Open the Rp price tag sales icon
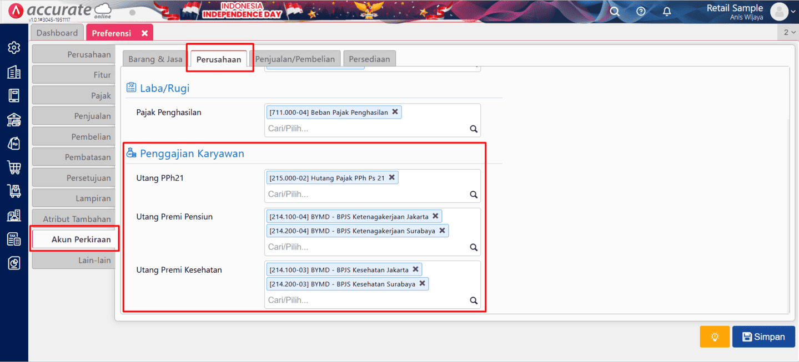 click(14, 143)
